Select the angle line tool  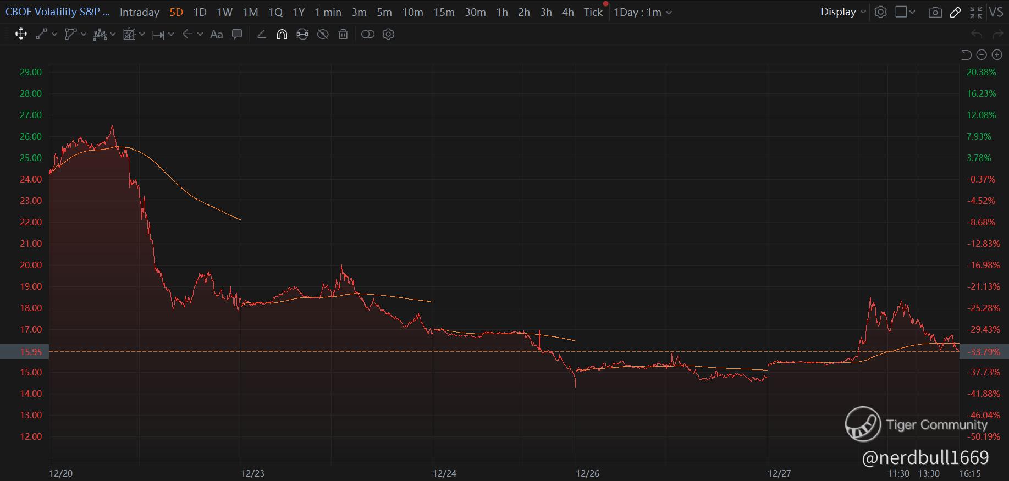[x=262, y=34]
